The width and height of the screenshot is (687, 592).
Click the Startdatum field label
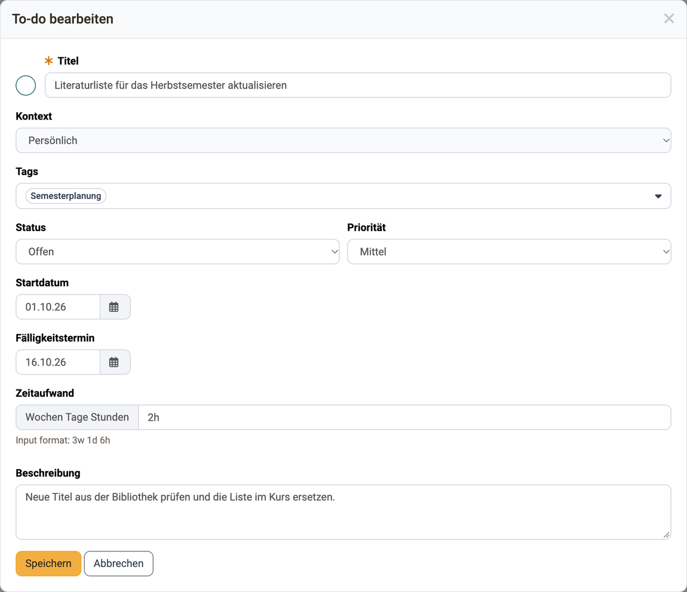[x=42, y=283]
